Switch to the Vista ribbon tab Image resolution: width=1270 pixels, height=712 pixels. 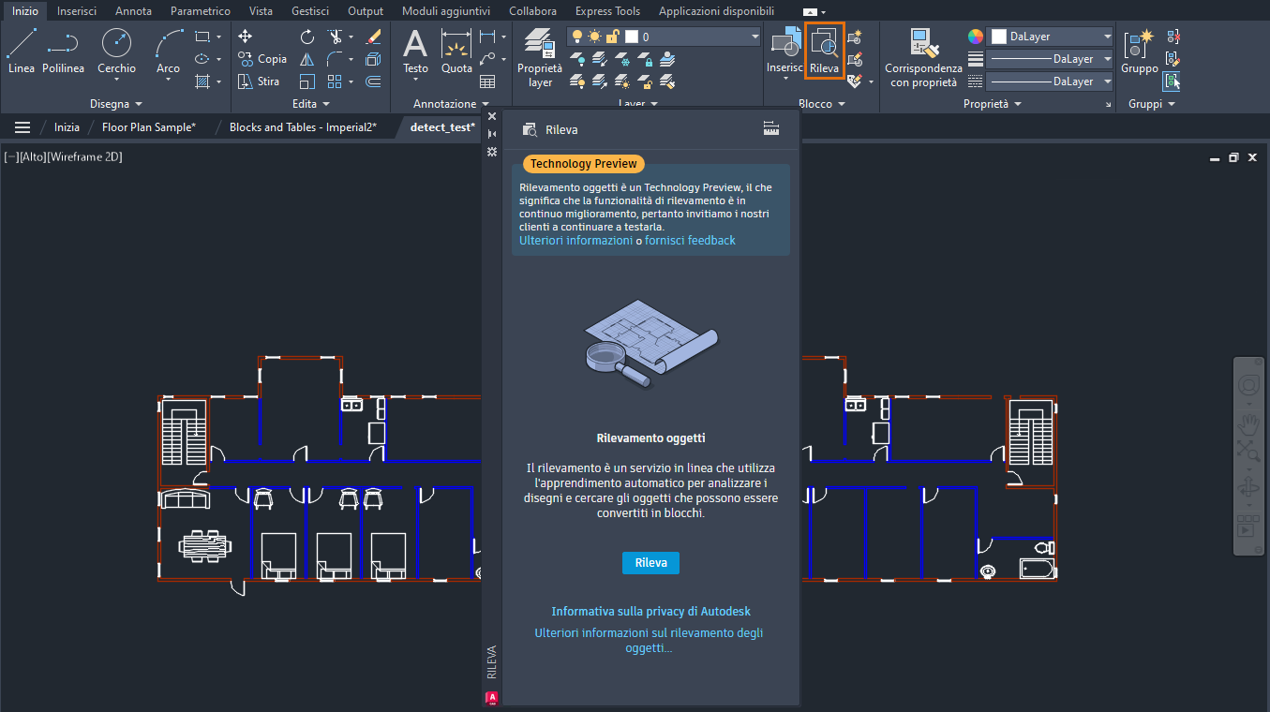261,11
